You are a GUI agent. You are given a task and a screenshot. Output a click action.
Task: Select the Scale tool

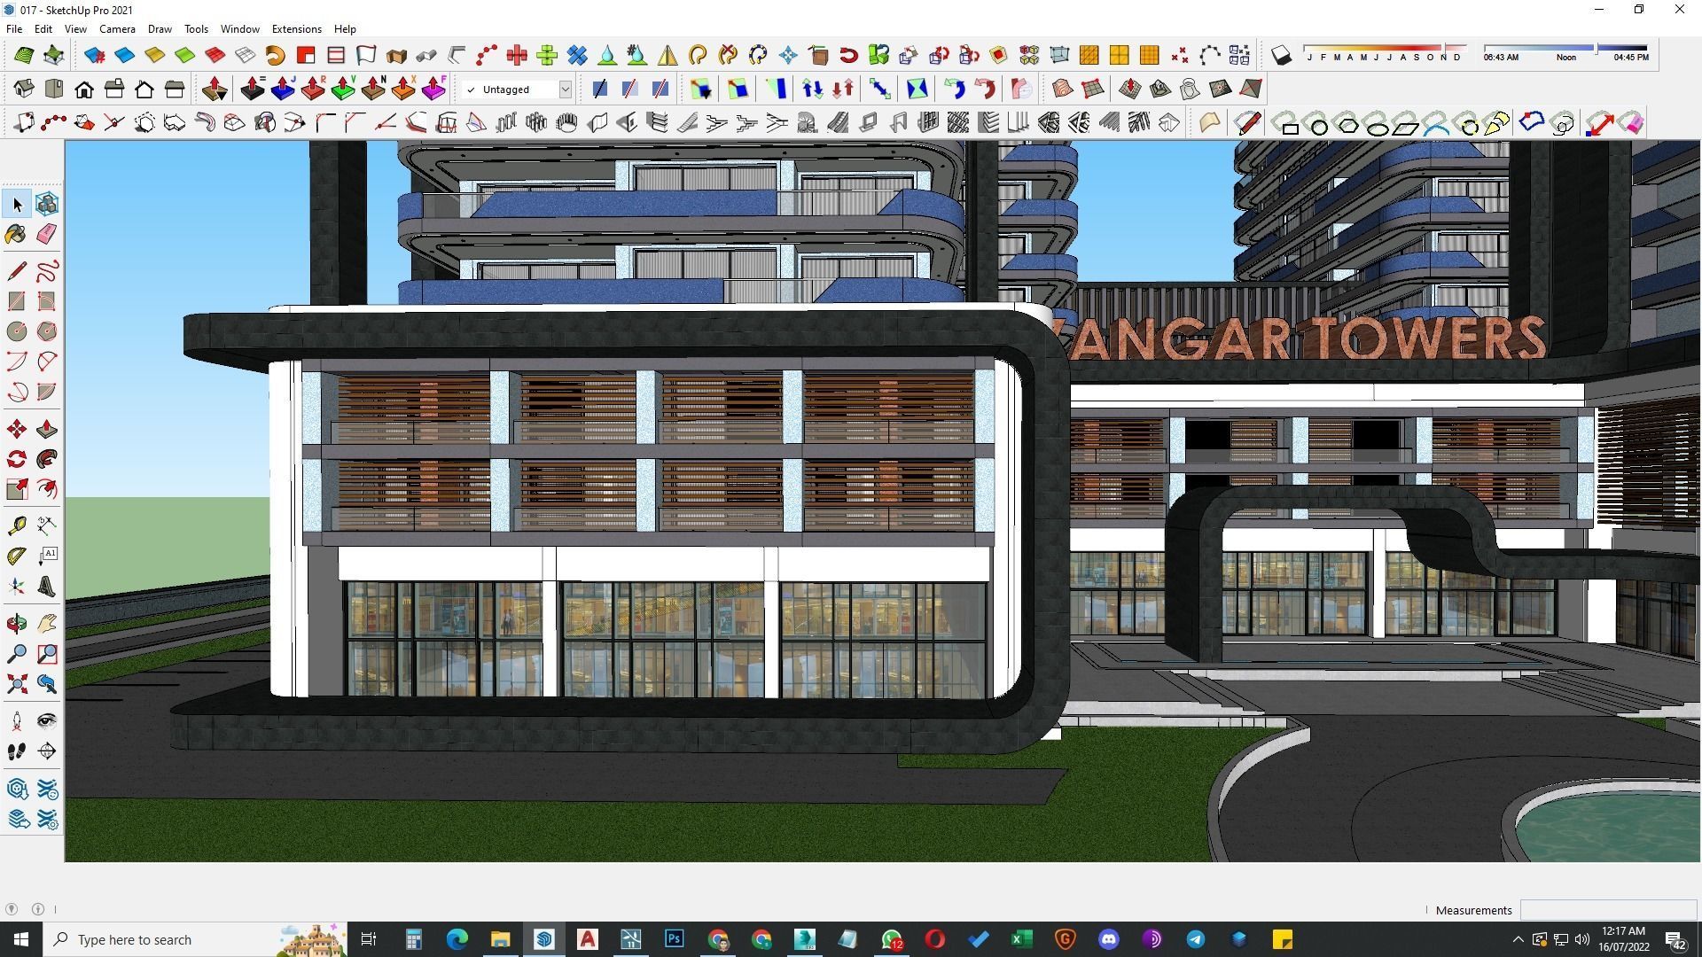pos(17,489)
